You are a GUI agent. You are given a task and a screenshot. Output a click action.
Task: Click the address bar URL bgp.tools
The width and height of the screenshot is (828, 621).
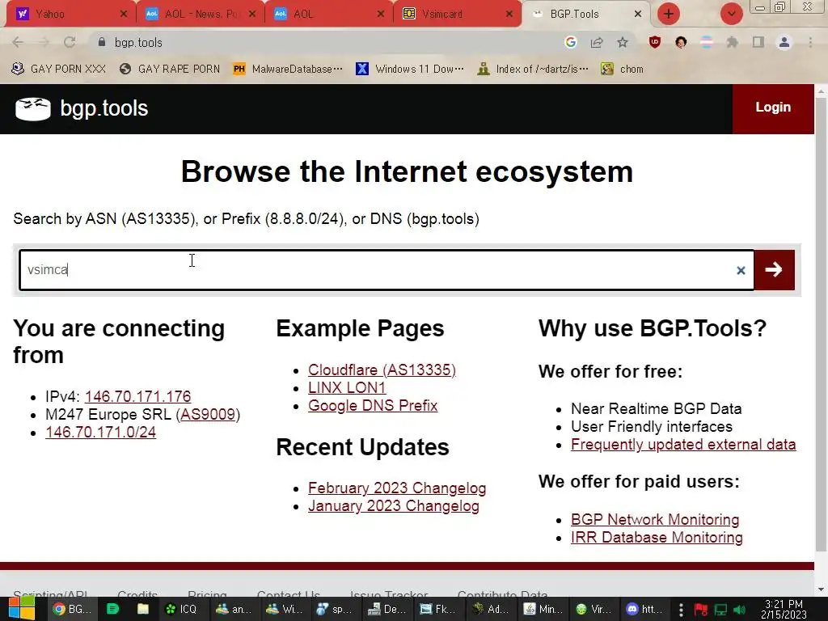pyautogui.click(x=138, y=43)
